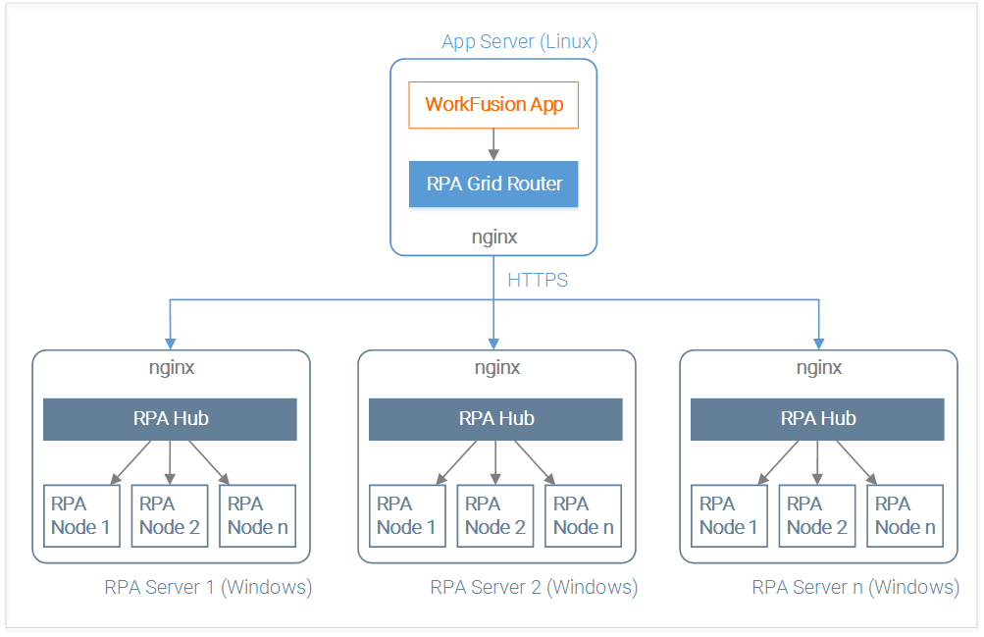Select RPA Hub in RPA Server n

click(x=817, y=419)
